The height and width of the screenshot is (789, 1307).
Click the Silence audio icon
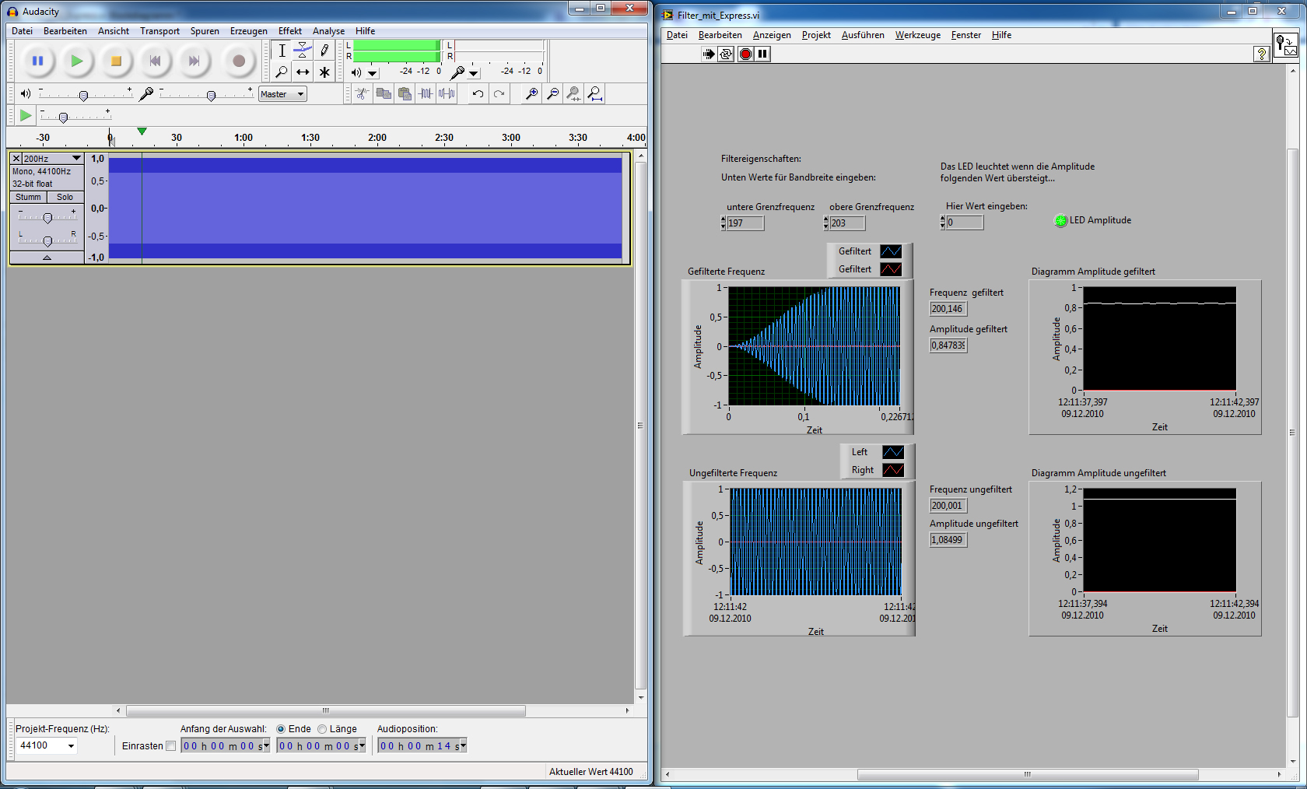[447, 93]
